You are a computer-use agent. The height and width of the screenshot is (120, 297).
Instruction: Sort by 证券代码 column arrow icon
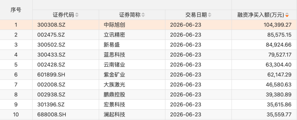[x=77, y=15]
